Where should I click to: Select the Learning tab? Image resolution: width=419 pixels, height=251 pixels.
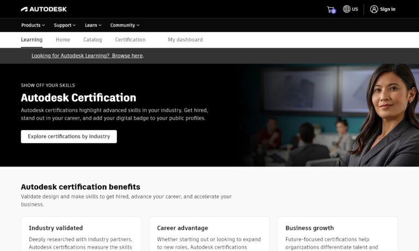[32, 40]
